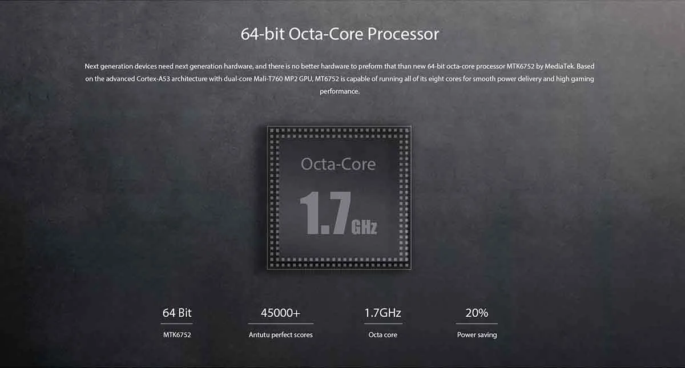The height and width of the screenshot is (368, 685).
Task: Click the description paragraph's first line
Action: tap(340, 66)
